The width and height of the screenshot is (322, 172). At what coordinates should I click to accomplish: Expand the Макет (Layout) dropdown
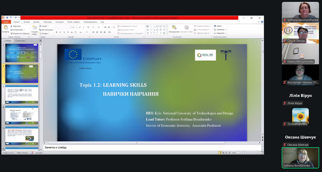[44, 26]
